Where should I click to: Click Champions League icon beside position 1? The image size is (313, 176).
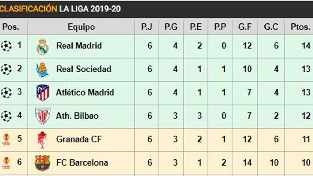6,46
